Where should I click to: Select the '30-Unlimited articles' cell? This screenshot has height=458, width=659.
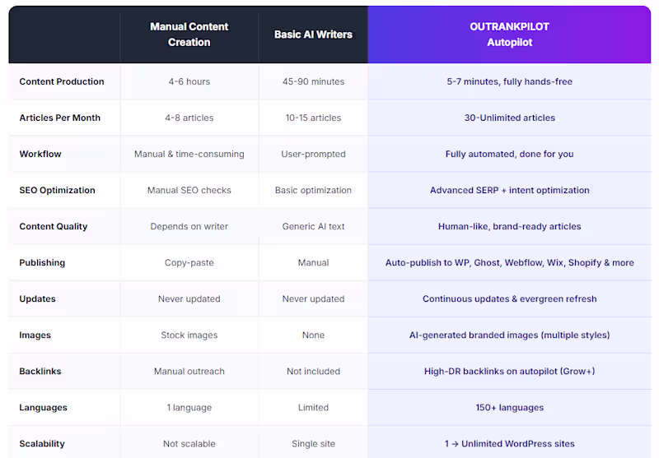pos(509,118)
